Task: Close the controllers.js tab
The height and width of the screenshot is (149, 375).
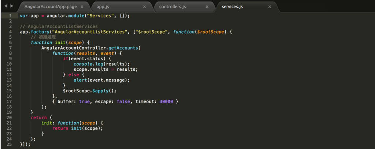Action: pyautogui.click(x=207, y=7)
